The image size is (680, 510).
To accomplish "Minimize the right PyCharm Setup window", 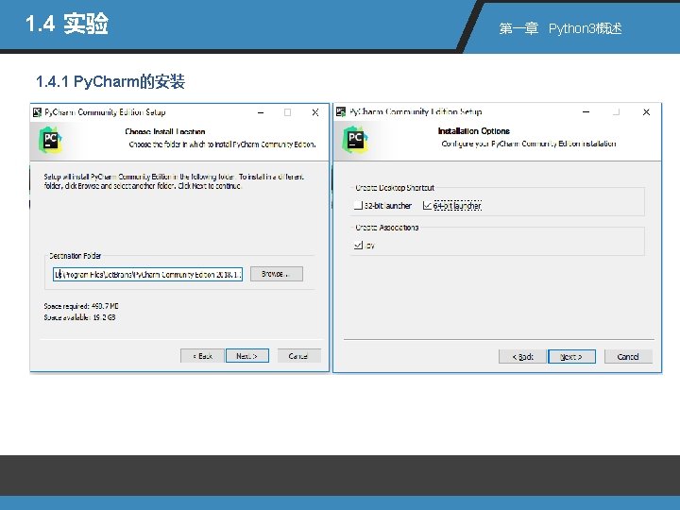I will click(x=586, y=111).
